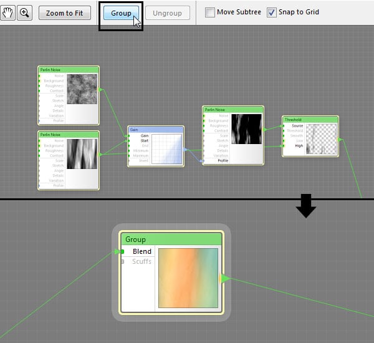Uncheck the Snap to Grid checkbox
374x343 pixels.
click(272, 12)
